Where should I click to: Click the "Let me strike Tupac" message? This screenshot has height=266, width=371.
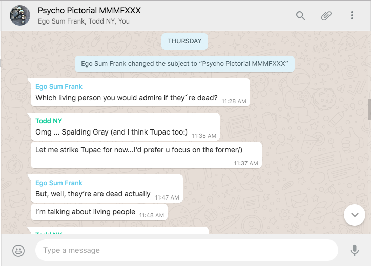click(138, 150)
